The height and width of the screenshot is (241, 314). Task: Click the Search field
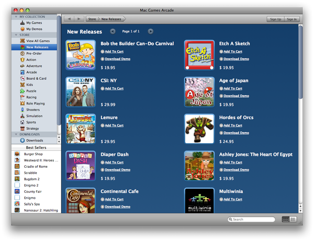(252, 220)
